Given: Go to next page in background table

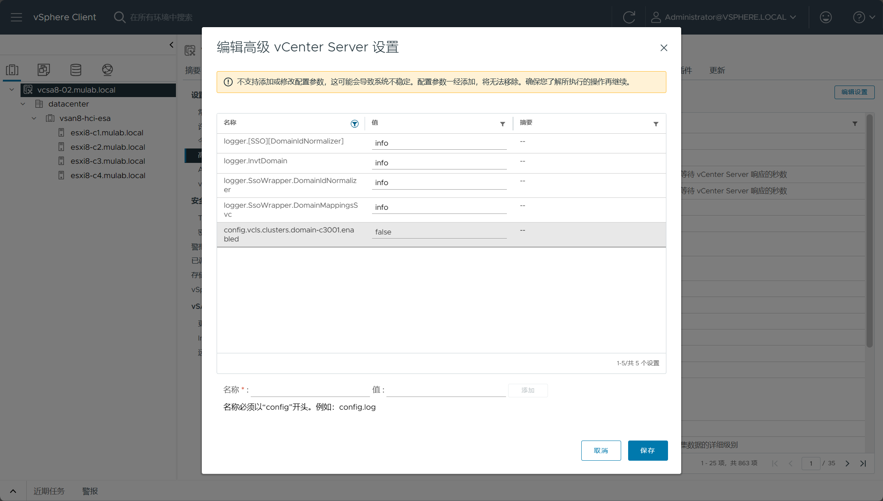Looking at the screenshot, I should pyautogui.click(x=847, y=464).
